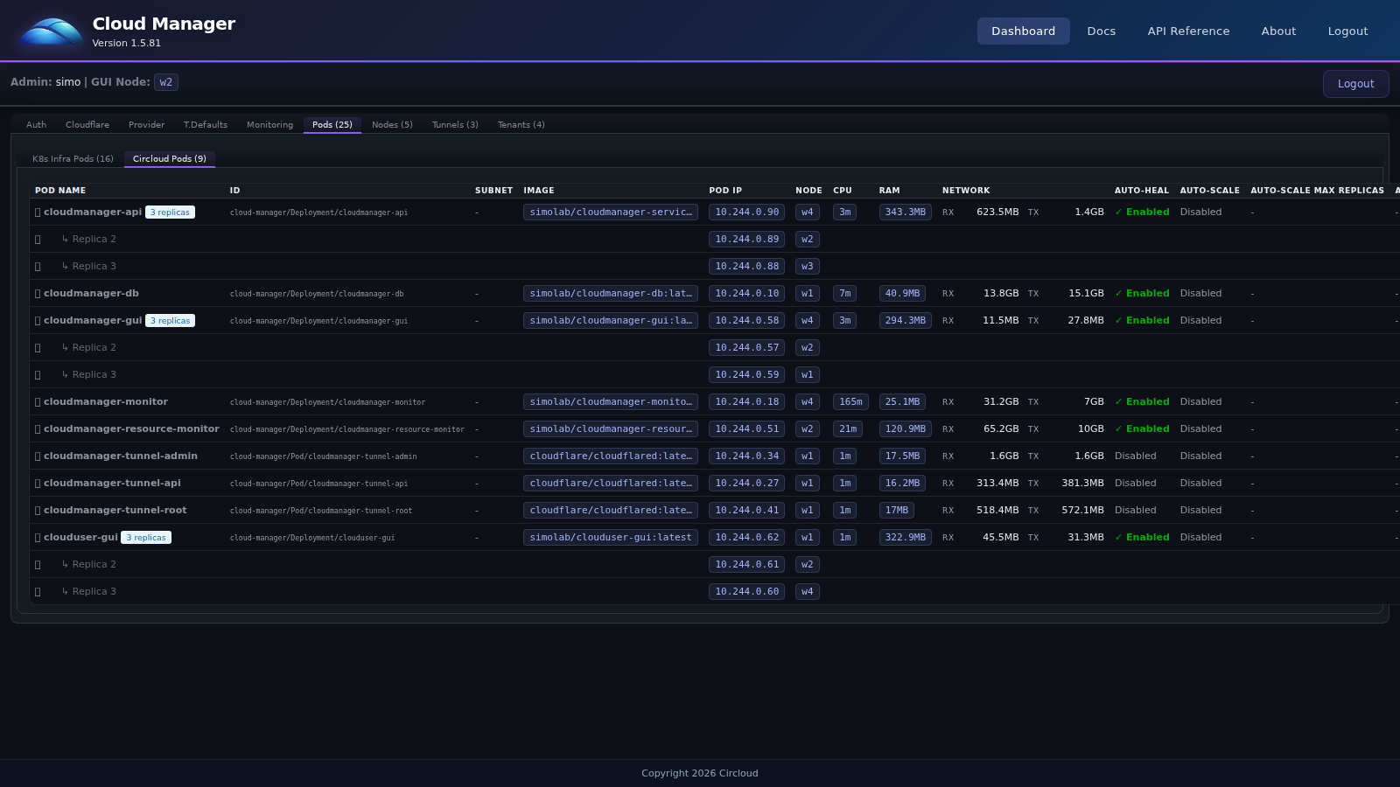Click the pod icon beside cloudmanager-monitor

pyautogui.click(x=37, y=401)
